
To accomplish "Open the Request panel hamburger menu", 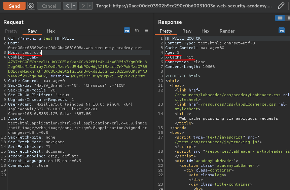I will (146, 31).
